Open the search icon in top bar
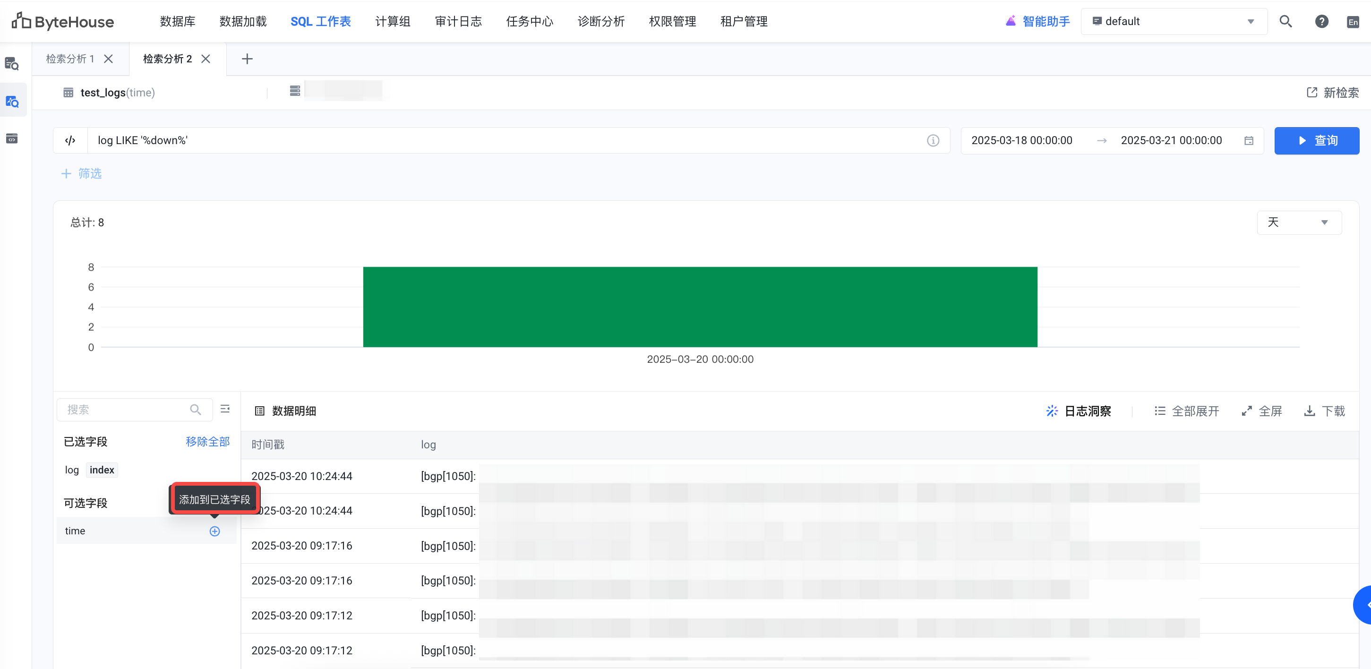Screen dimensions: 1371x669 pyautogui.click(x=1285, y=21)
